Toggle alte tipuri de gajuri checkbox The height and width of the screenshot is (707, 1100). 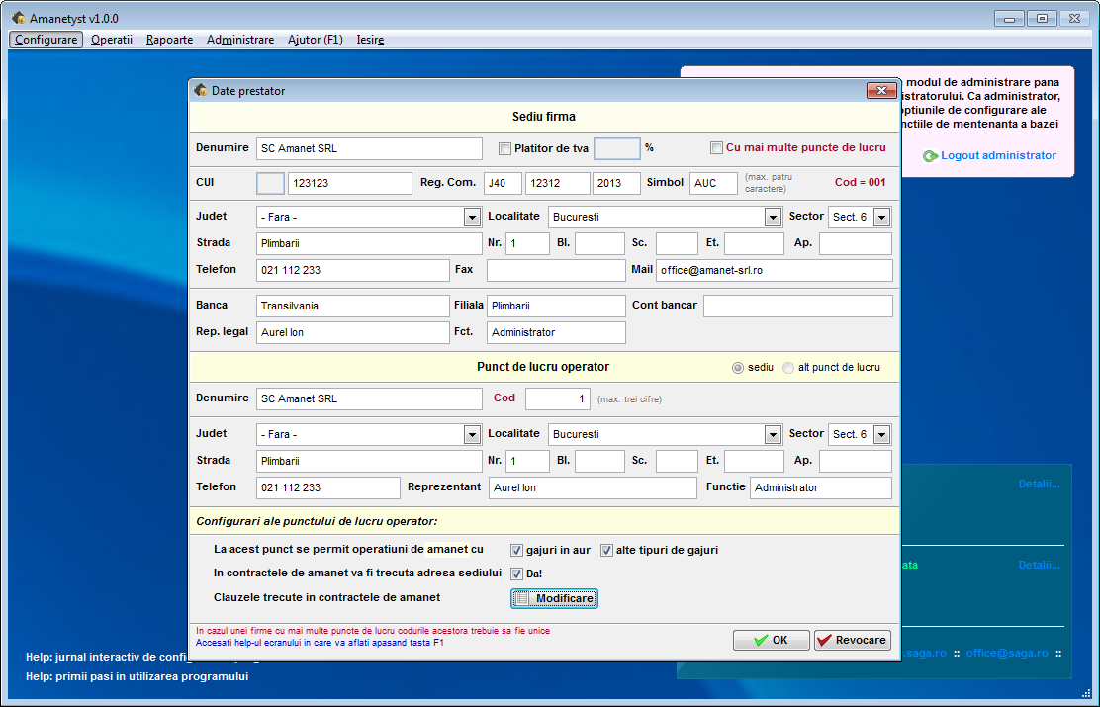coord(606,550)
